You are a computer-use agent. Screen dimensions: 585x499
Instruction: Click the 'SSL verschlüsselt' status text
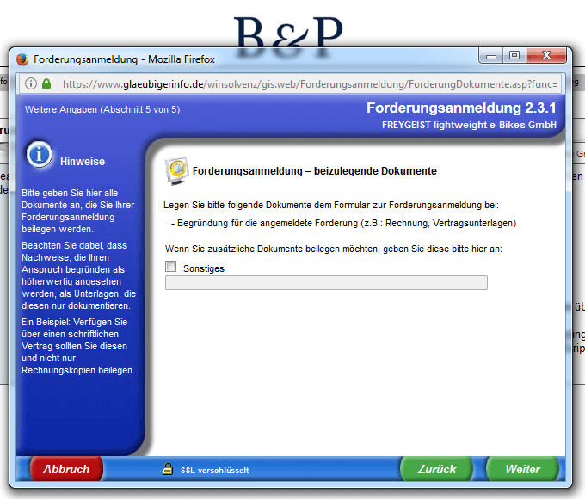tap(214, 471)
